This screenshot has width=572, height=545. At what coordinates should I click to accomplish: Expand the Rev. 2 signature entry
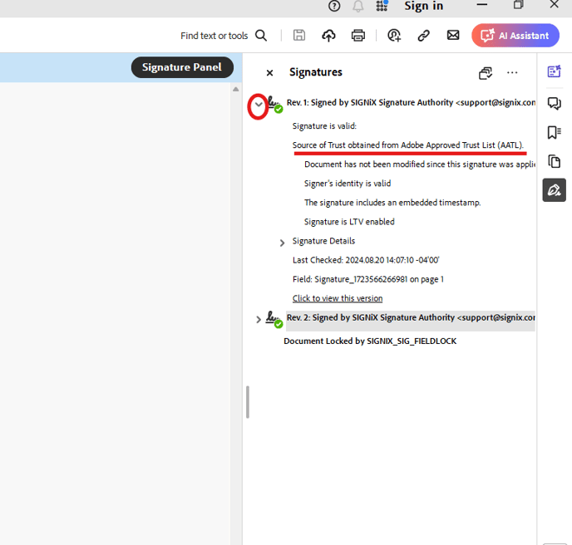(259, 319)
